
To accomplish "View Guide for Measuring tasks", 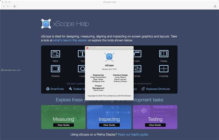I will coord(63,125).
